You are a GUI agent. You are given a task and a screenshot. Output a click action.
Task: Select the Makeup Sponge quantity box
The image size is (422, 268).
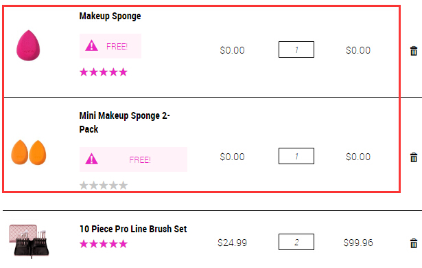point(296,49)
